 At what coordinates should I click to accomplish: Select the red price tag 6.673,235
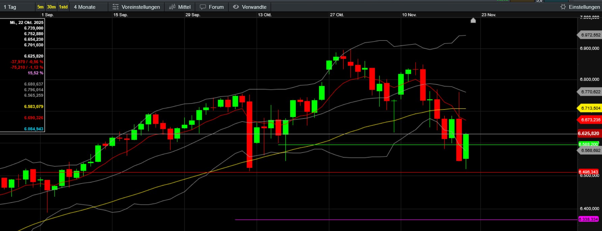pos(590,120)
